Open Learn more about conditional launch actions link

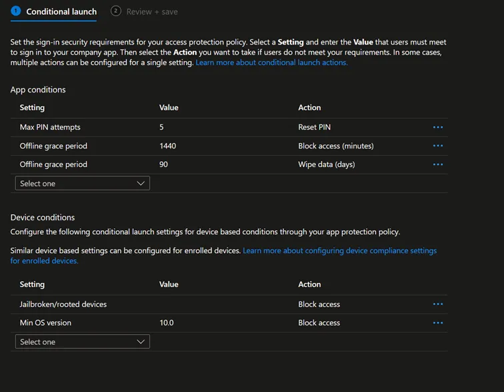click(x=271, y=63)
